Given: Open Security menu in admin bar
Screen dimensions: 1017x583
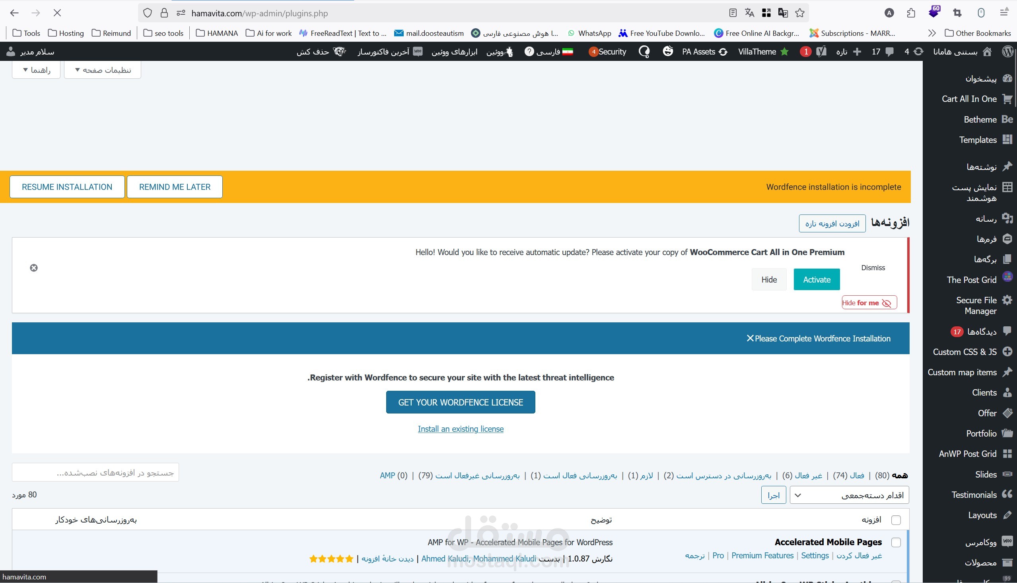Looking at the screenshot, I should 607,52.
